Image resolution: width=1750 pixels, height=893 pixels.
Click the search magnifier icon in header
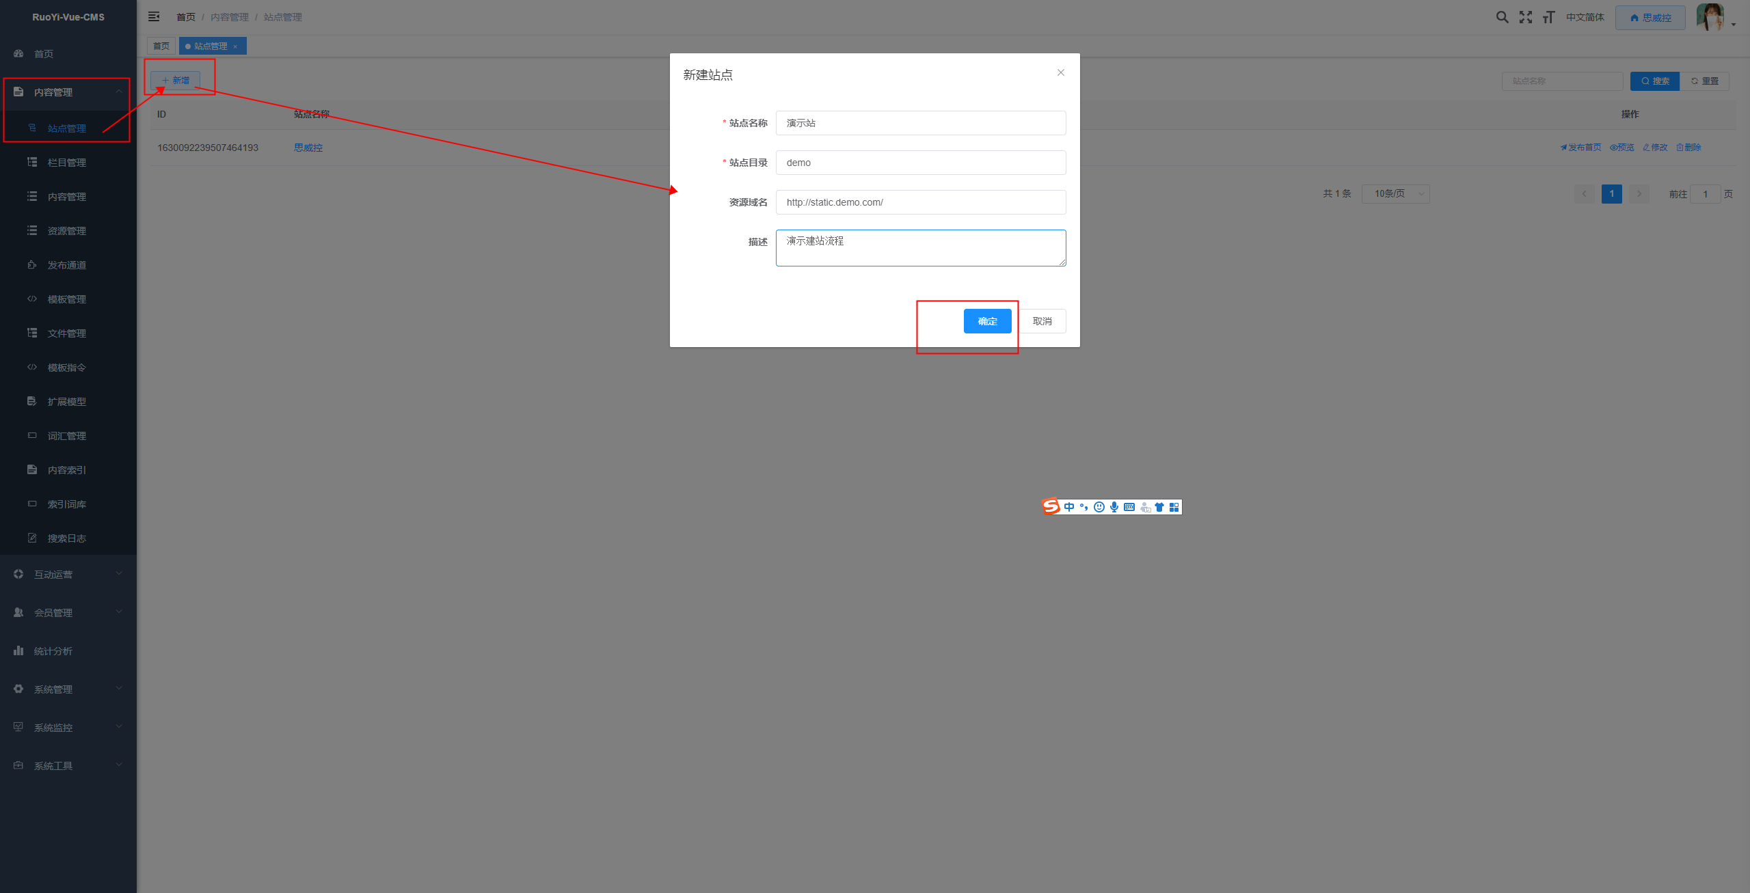[x=1502, y=17]
